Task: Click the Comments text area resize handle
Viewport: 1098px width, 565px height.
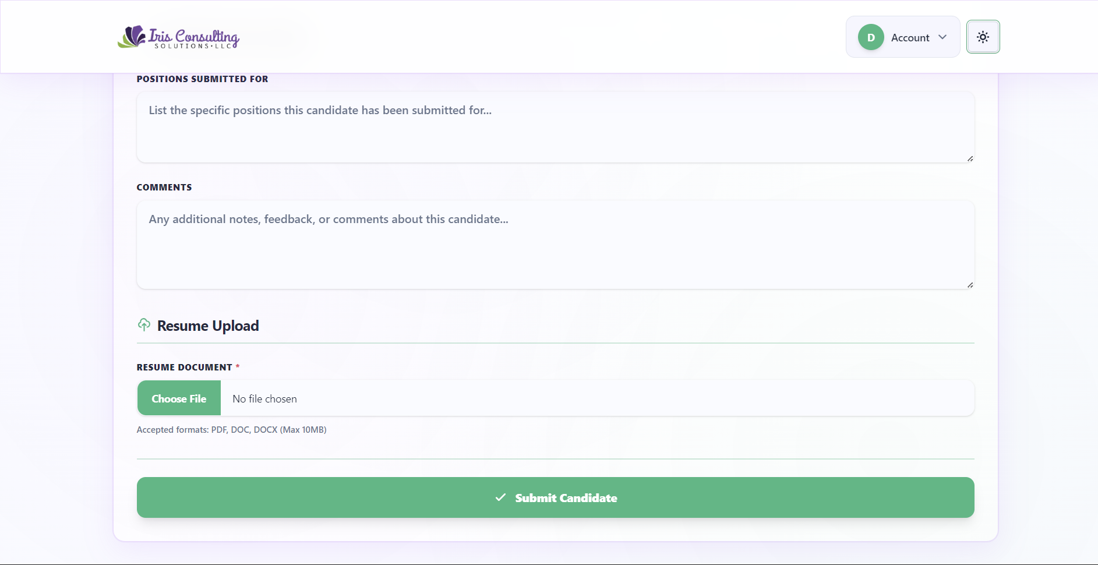Action: 970,285
